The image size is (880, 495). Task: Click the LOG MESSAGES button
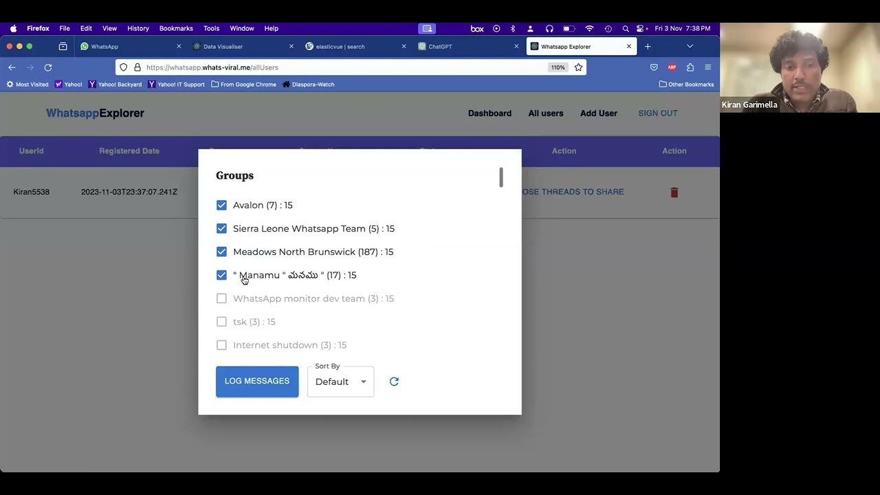257,382
